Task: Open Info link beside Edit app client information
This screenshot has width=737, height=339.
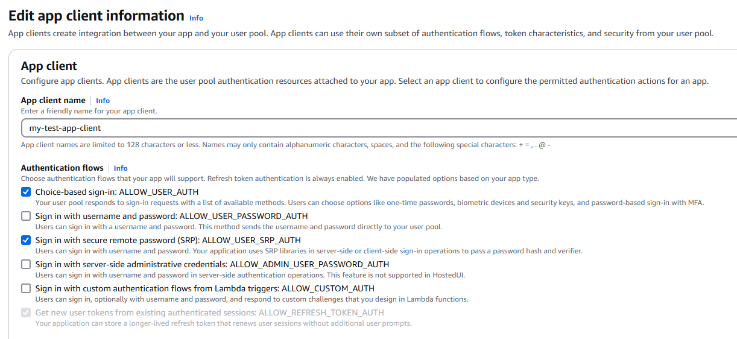Action: 196,18
